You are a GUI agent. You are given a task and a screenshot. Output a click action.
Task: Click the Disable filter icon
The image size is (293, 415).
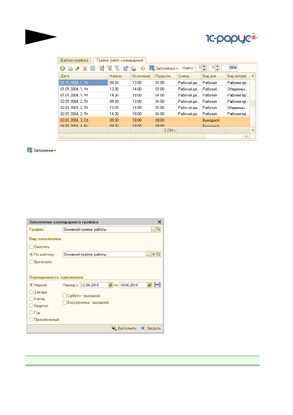point(117,68)
